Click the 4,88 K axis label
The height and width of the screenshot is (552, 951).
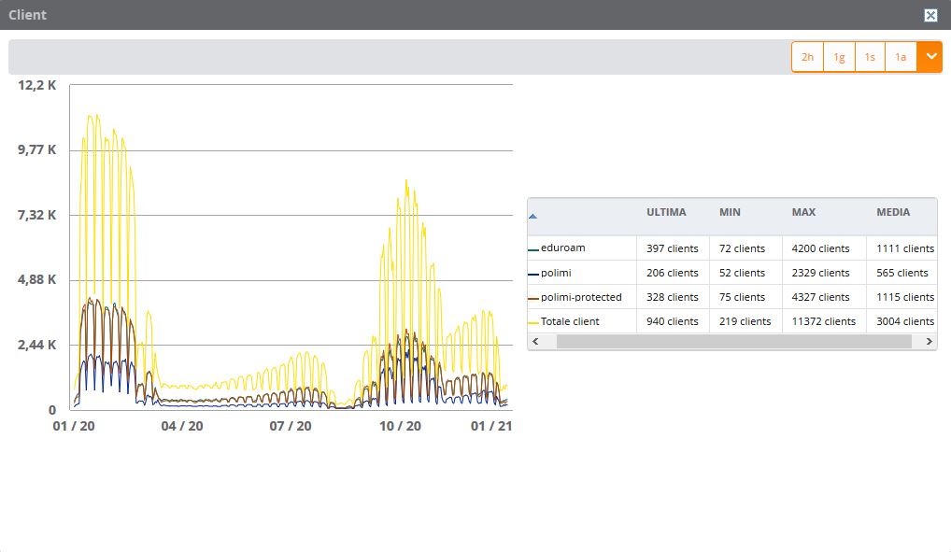(x=37, y=279)
